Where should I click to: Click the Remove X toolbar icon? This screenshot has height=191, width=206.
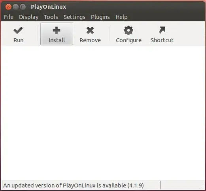pyautogui.click(x=90, y=30)
